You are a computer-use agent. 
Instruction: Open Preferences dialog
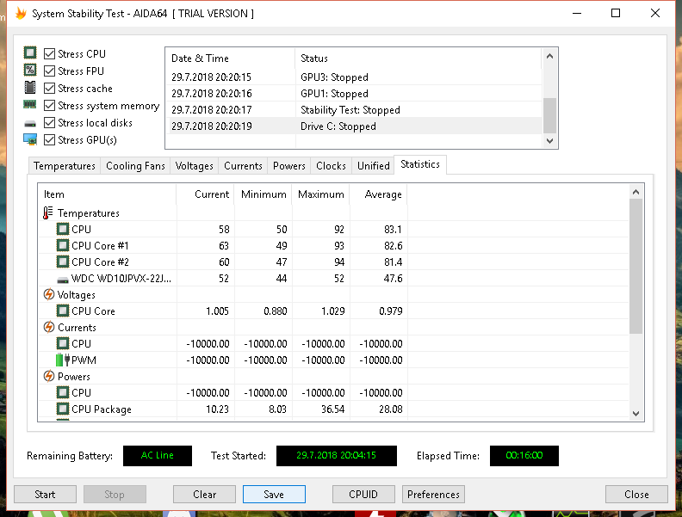pos(433,495)
